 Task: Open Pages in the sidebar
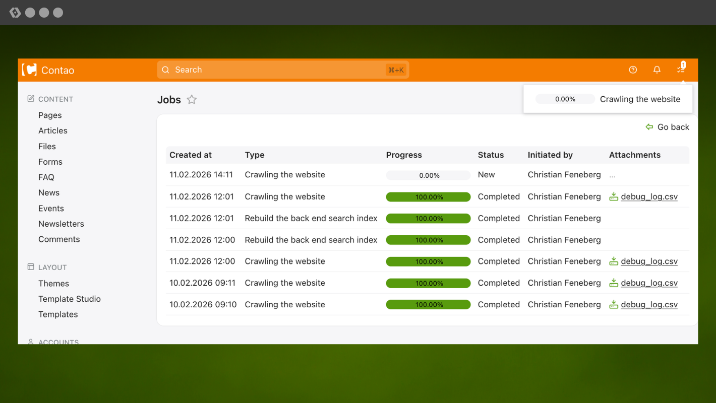click(x=50, y=115)
